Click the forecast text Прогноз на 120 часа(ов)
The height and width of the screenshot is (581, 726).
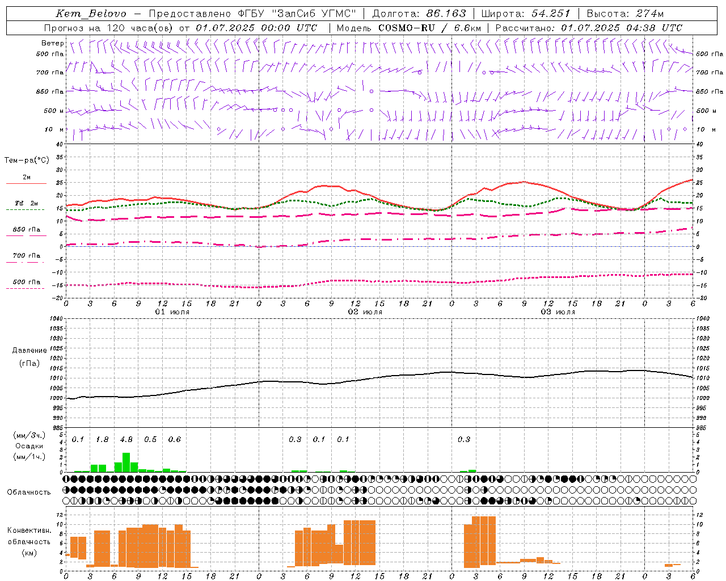109,28
